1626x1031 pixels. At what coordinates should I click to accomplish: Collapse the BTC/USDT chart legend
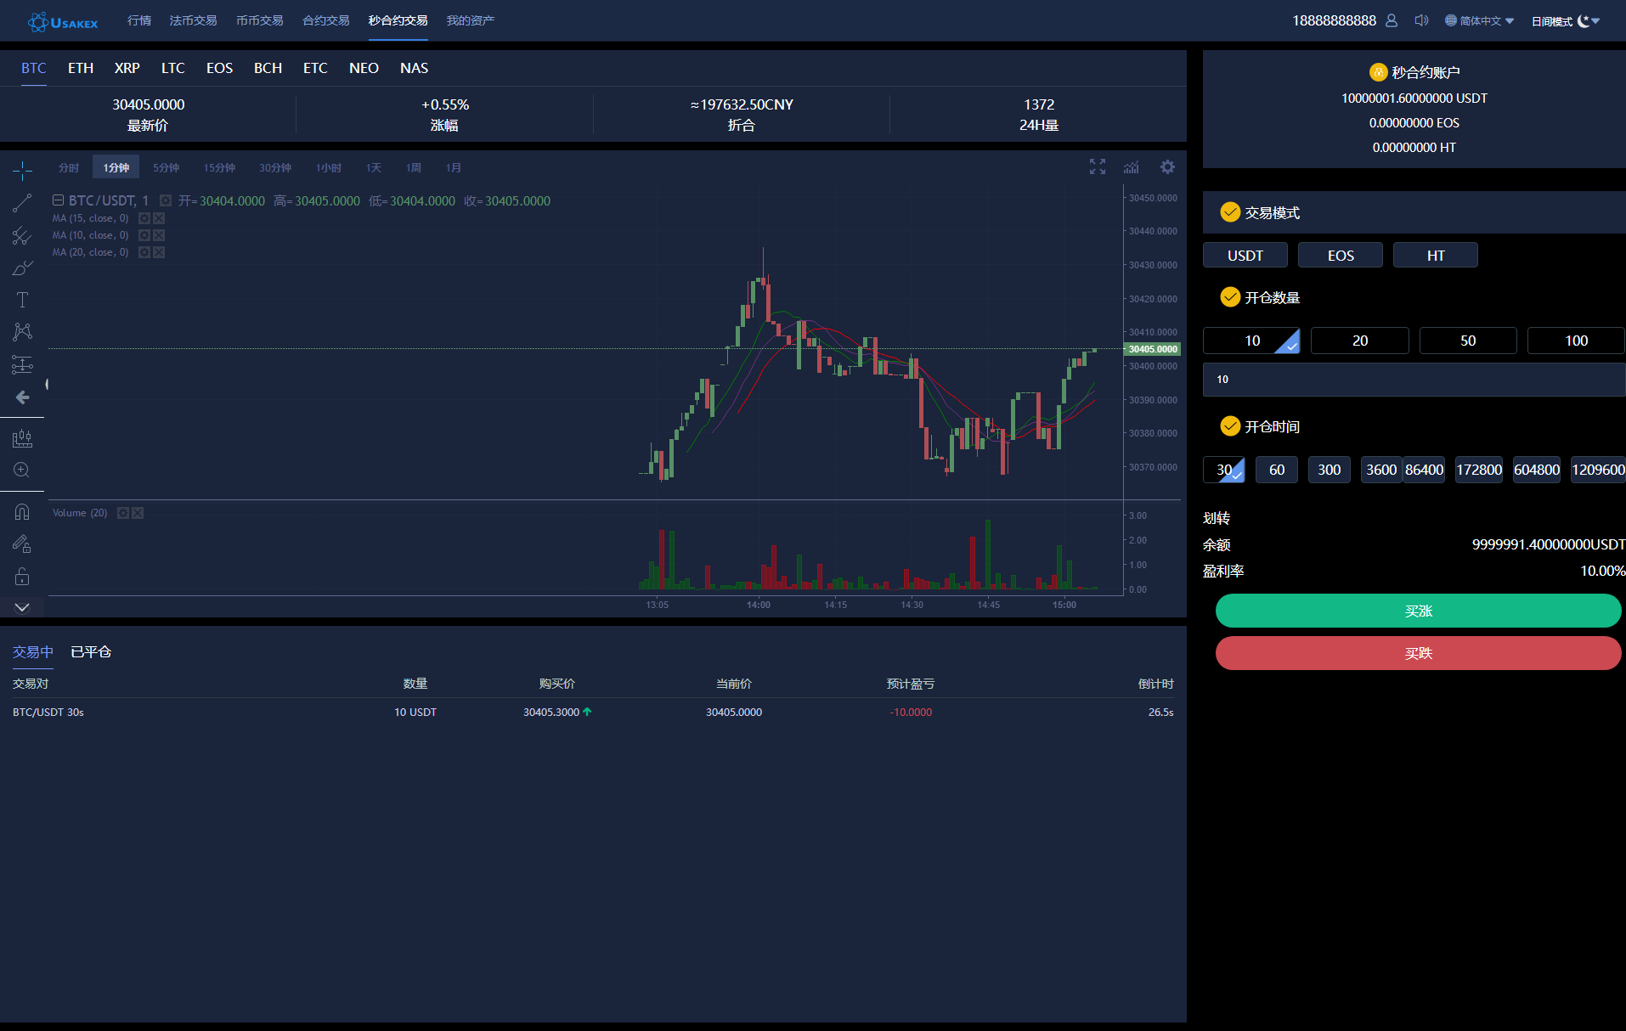(x=58, y=200)
